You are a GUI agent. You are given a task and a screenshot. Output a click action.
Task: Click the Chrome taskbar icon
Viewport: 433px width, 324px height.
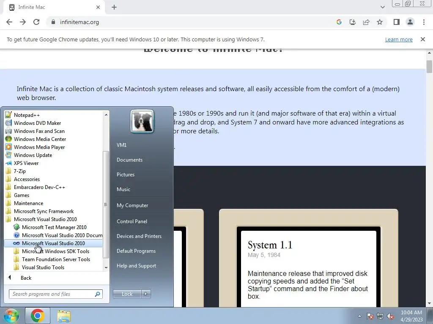tap(38, 316)
